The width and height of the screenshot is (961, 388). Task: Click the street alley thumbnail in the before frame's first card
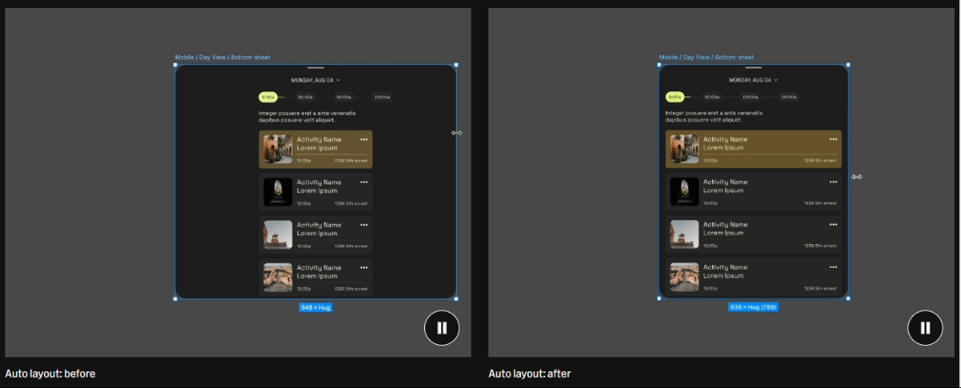pos(278,149)
